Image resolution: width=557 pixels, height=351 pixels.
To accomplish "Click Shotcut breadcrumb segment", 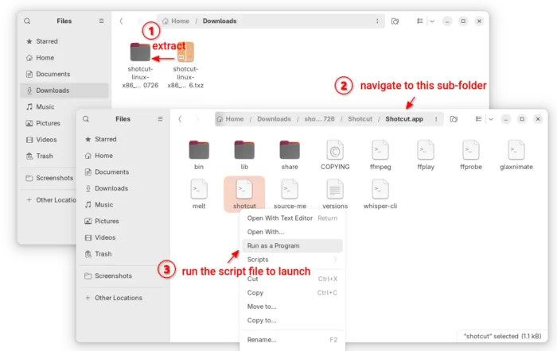I will tap(360, 119).
